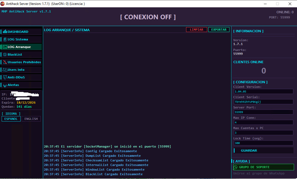This screenshot has width=297, height=179.
Task: Click 'Unirse al grupo de WhatsApp' text
Action: click(x=259, y=173)
